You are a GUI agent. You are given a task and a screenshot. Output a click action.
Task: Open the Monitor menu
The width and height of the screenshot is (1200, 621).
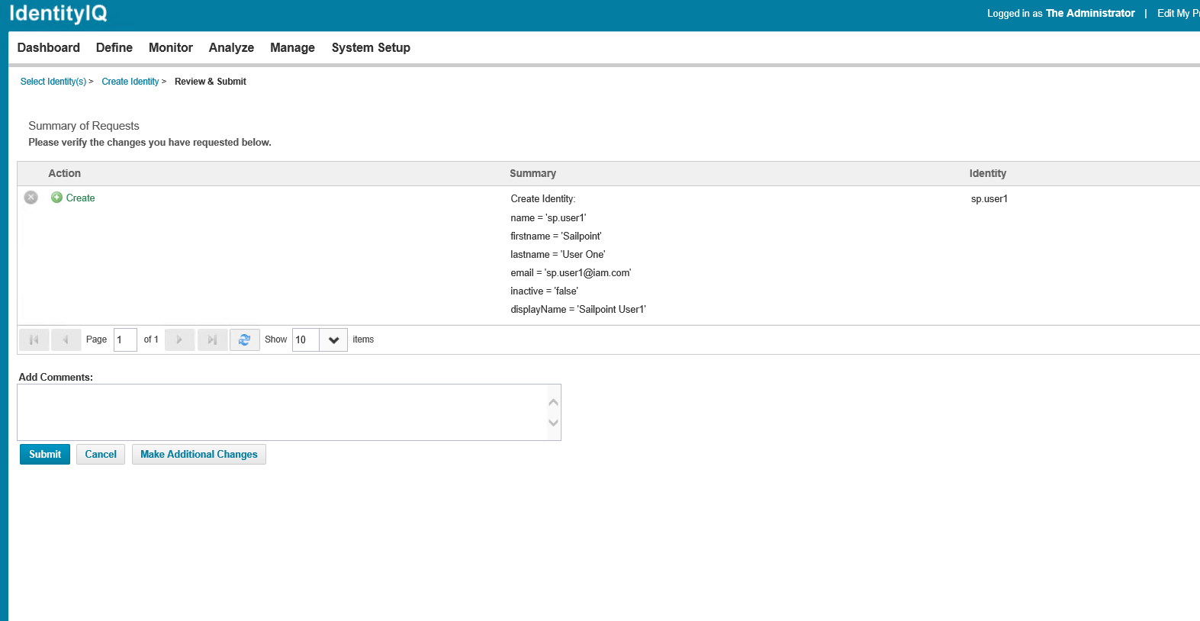point(171,47)
